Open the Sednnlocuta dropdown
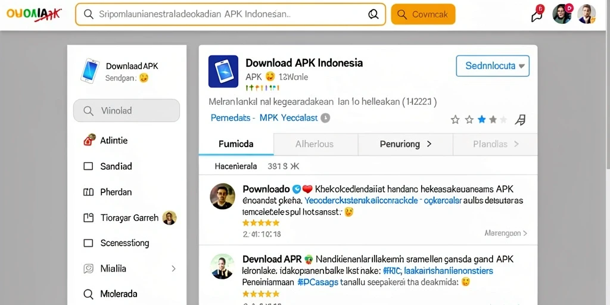The image size is (610, 305). pos(493,66)
